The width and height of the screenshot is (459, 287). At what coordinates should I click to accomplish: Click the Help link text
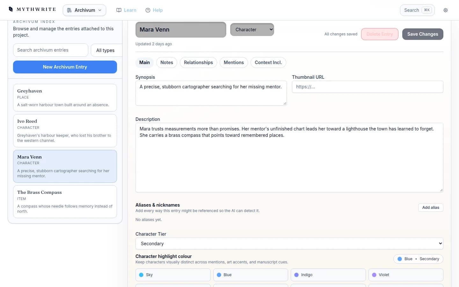pos(157,10)
